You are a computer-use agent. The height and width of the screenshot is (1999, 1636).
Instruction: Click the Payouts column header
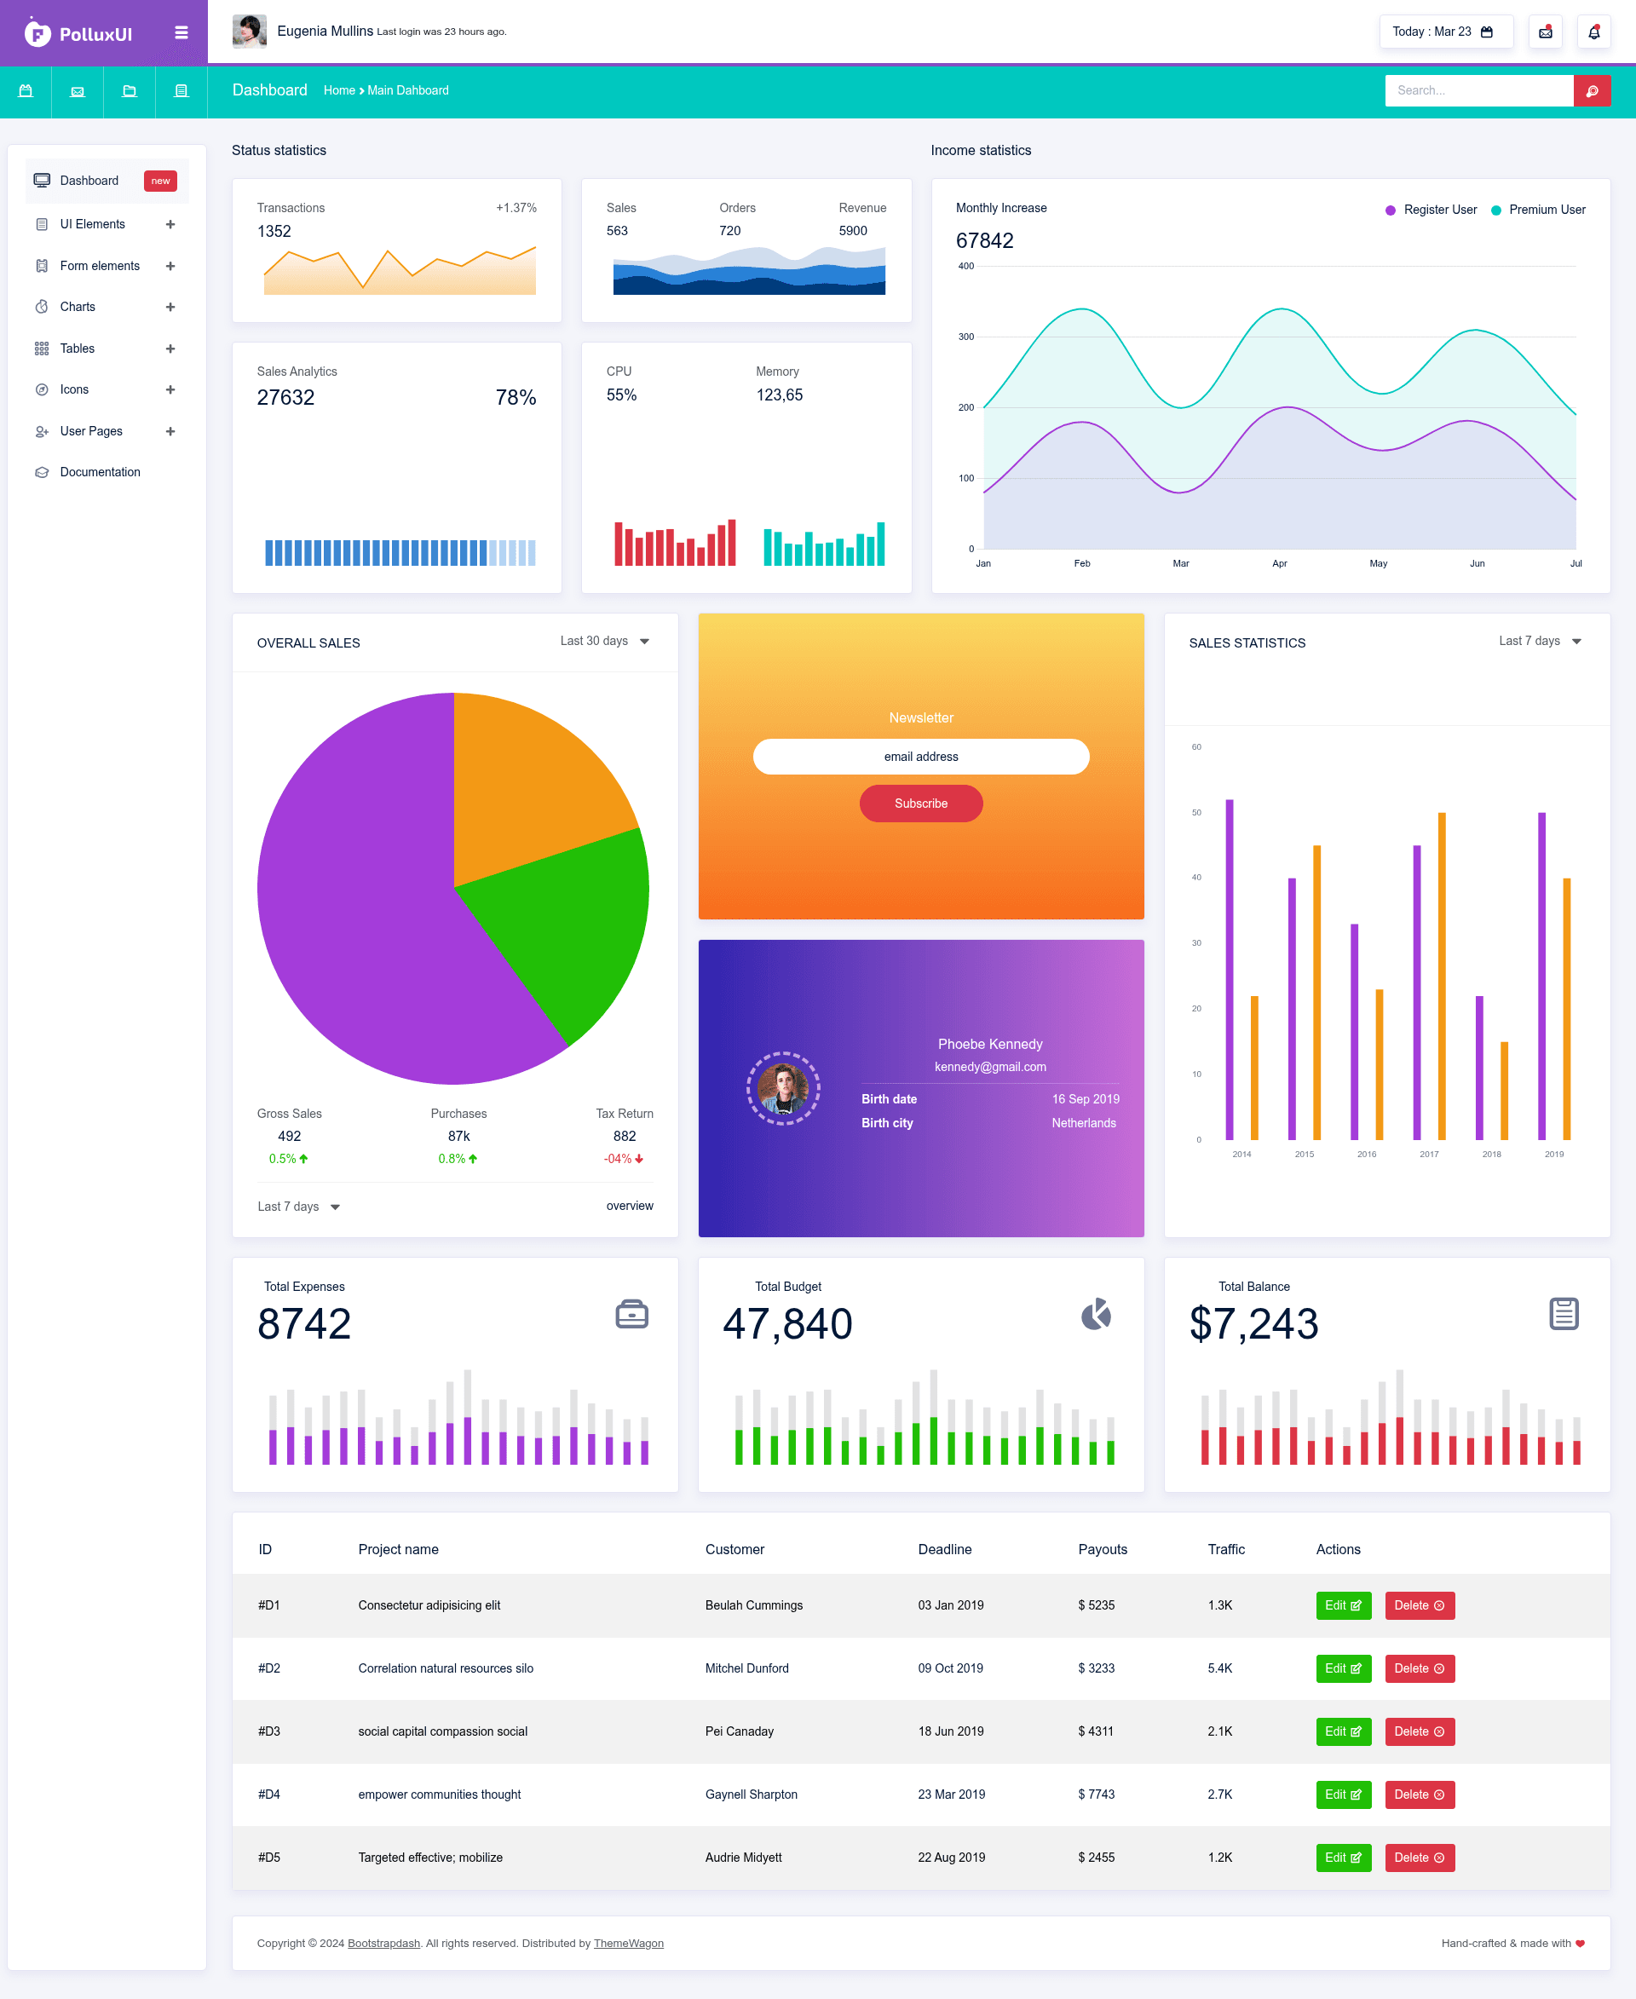pyautogui.click(x=1102, y=1549)
